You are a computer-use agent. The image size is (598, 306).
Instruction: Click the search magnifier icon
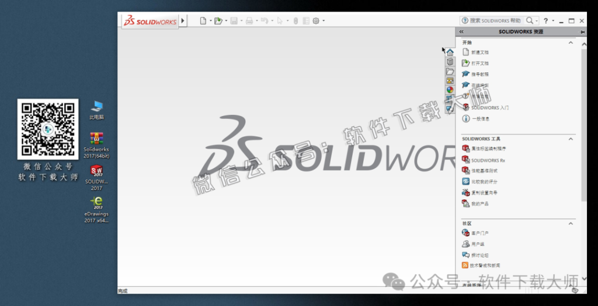[530, 20]
